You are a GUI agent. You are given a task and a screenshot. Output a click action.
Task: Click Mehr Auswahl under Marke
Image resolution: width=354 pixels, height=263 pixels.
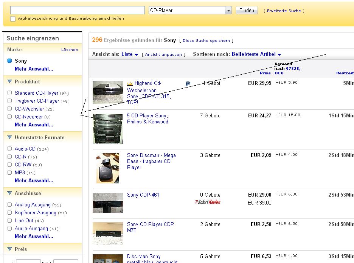coord(34,69)
